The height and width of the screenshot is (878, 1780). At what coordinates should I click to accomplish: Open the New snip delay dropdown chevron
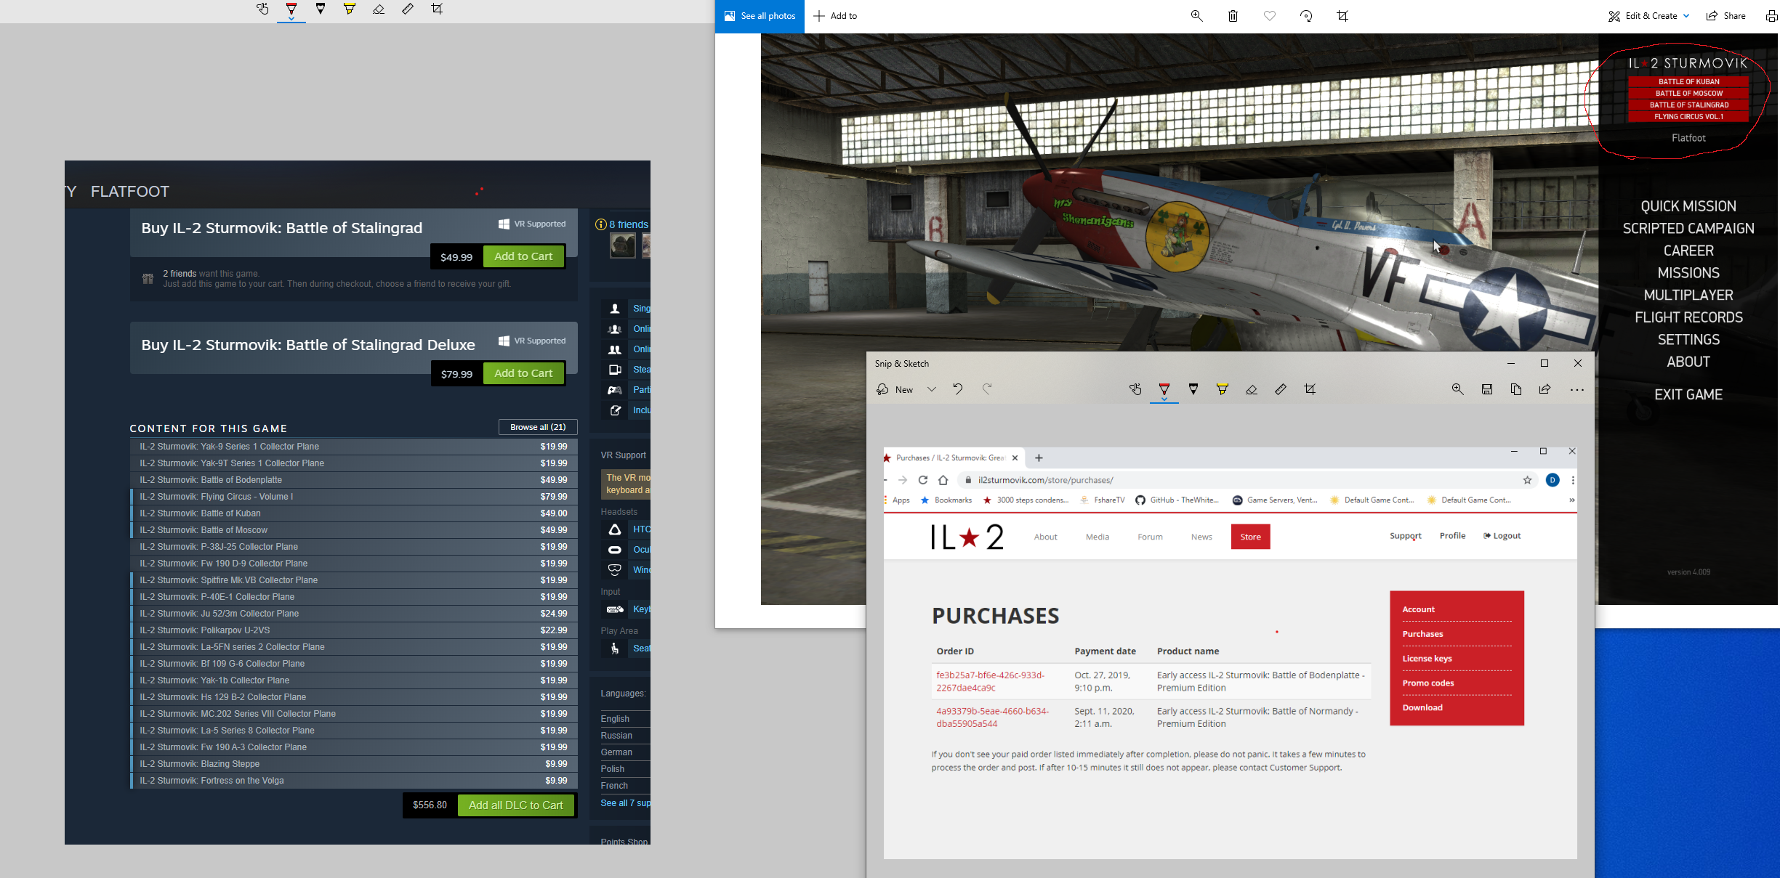pyautogui.click(x=931, y=389)
